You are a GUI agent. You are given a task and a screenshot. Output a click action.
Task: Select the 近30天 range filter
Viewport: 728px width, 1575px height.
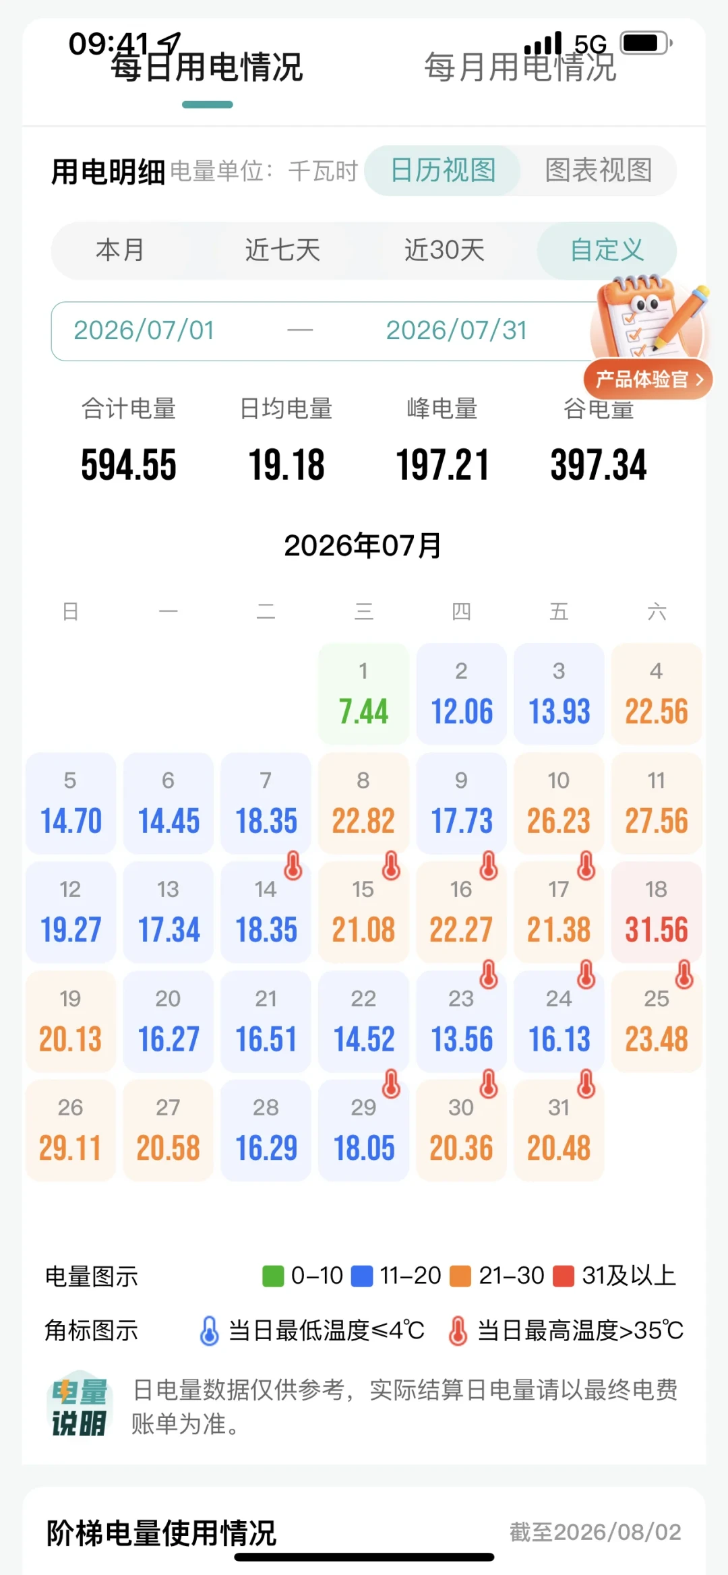tap(444, 250)
